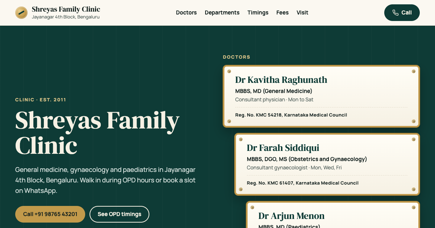Click MBBS, DGO, MS (Obstetrics and Gynaecology) text
Viewport: 435px width, 228px height.
(307, 159)
